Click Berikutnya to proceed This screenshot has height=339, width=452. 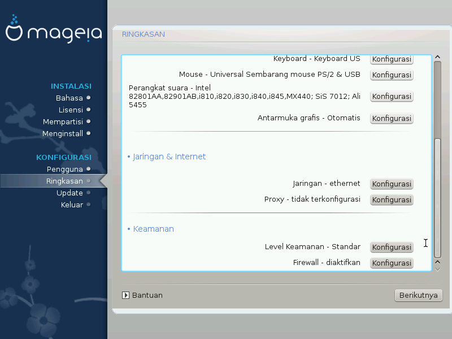click(418, 295)
